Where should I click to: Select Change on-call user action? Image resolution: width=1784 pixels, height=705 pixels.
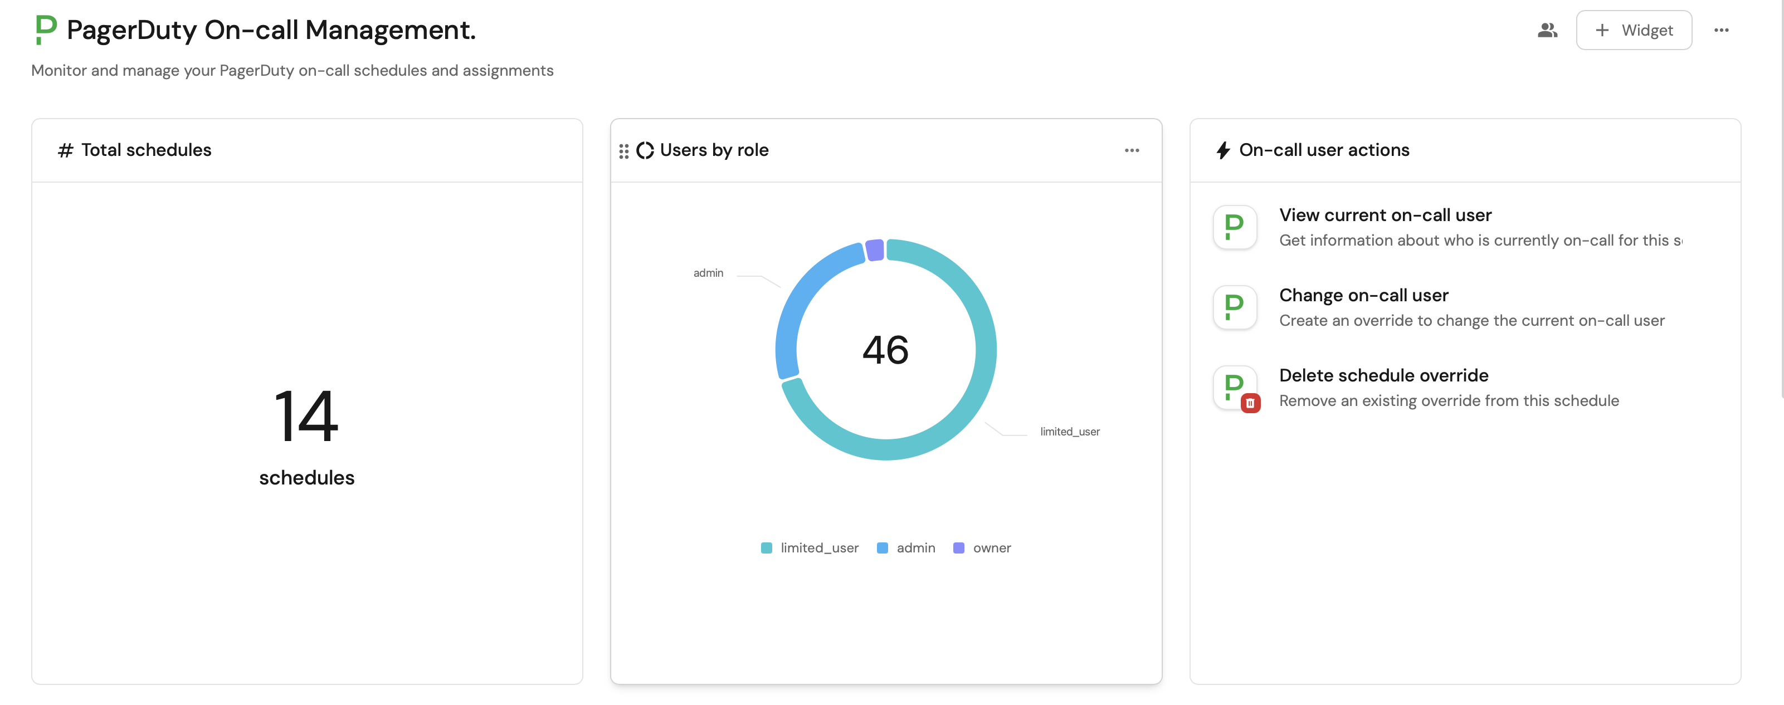[1363, 296]
